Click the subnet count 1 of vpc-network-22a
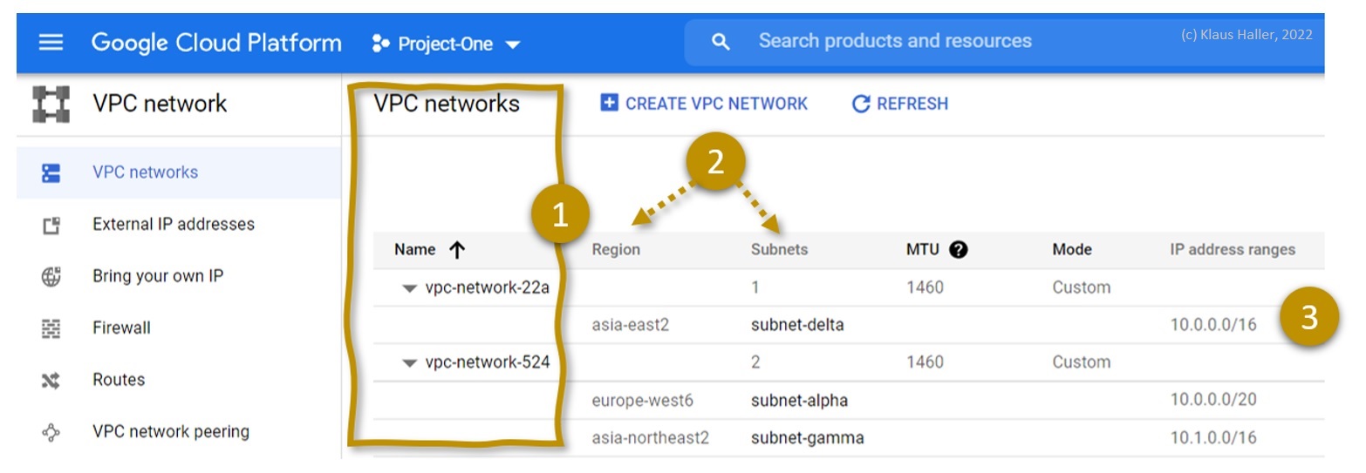The image size is (1366, 473). [755, 287]
